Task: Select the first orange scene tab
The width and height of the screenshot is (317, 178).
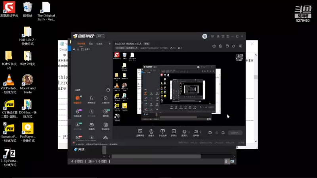Action: click(x=81, y=44)
